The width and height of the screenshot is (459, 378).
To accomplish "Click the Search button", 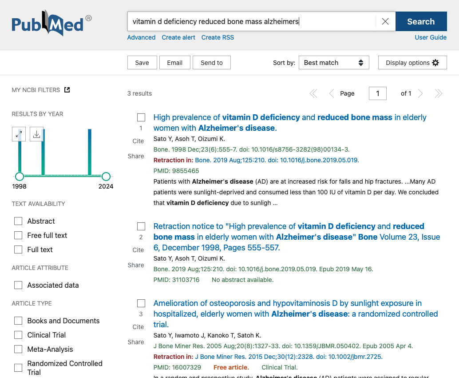I will (x=420, y=21).
